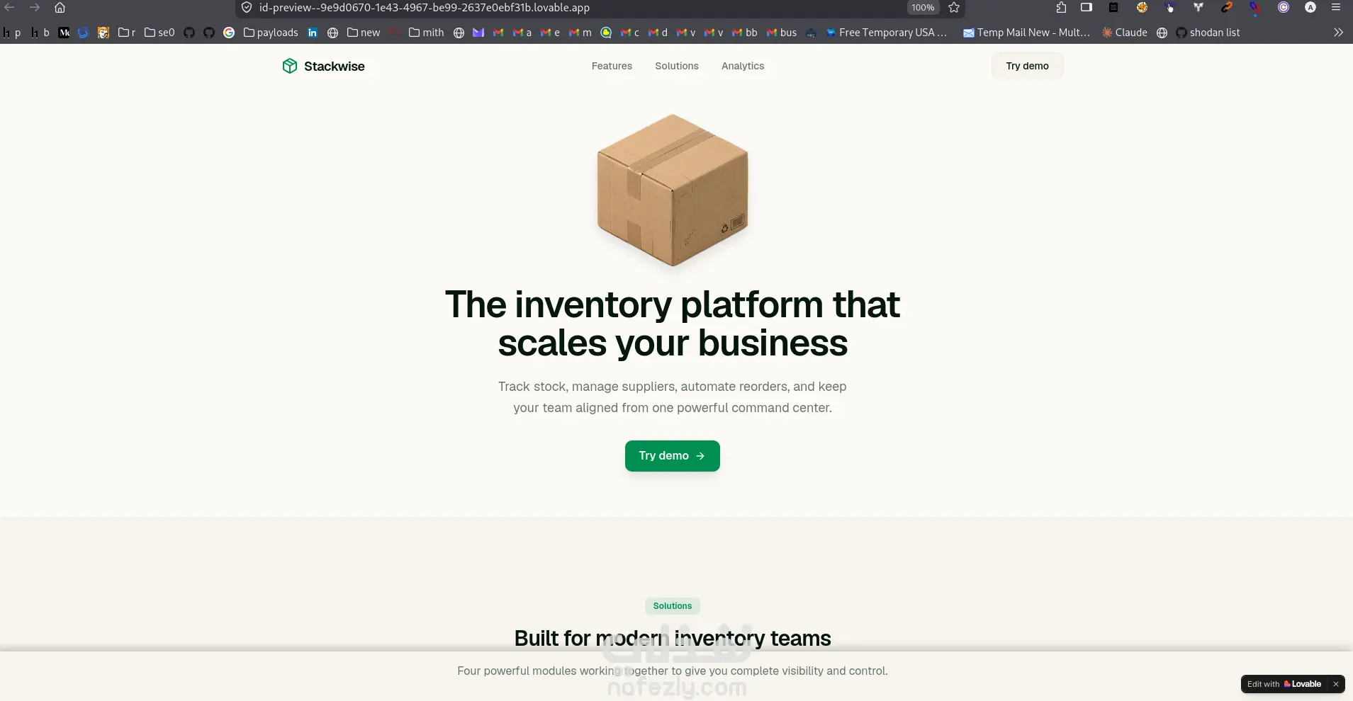
Task: Click the 'Track stock, manage suppliers' subtitle text
Action: pyautogui.click(x=673, y=397)
